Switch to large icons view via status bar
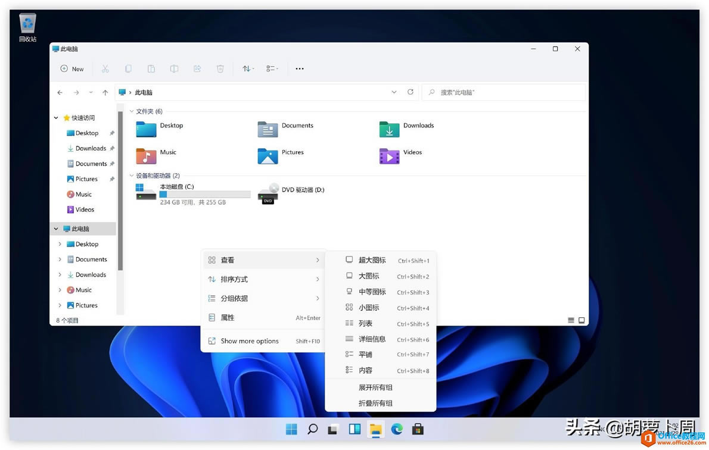 click(x=581, y=320)
